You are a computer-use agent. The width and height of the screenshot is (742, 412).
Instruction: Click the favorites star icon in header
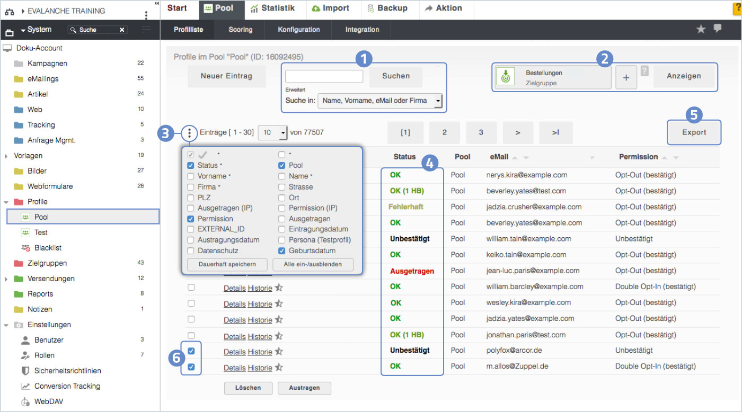pyautogui.click(x=701, y=30)
